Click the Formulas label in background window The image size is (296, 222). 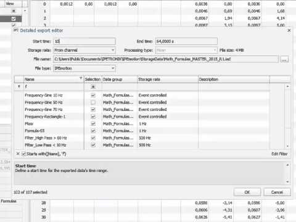9,201
